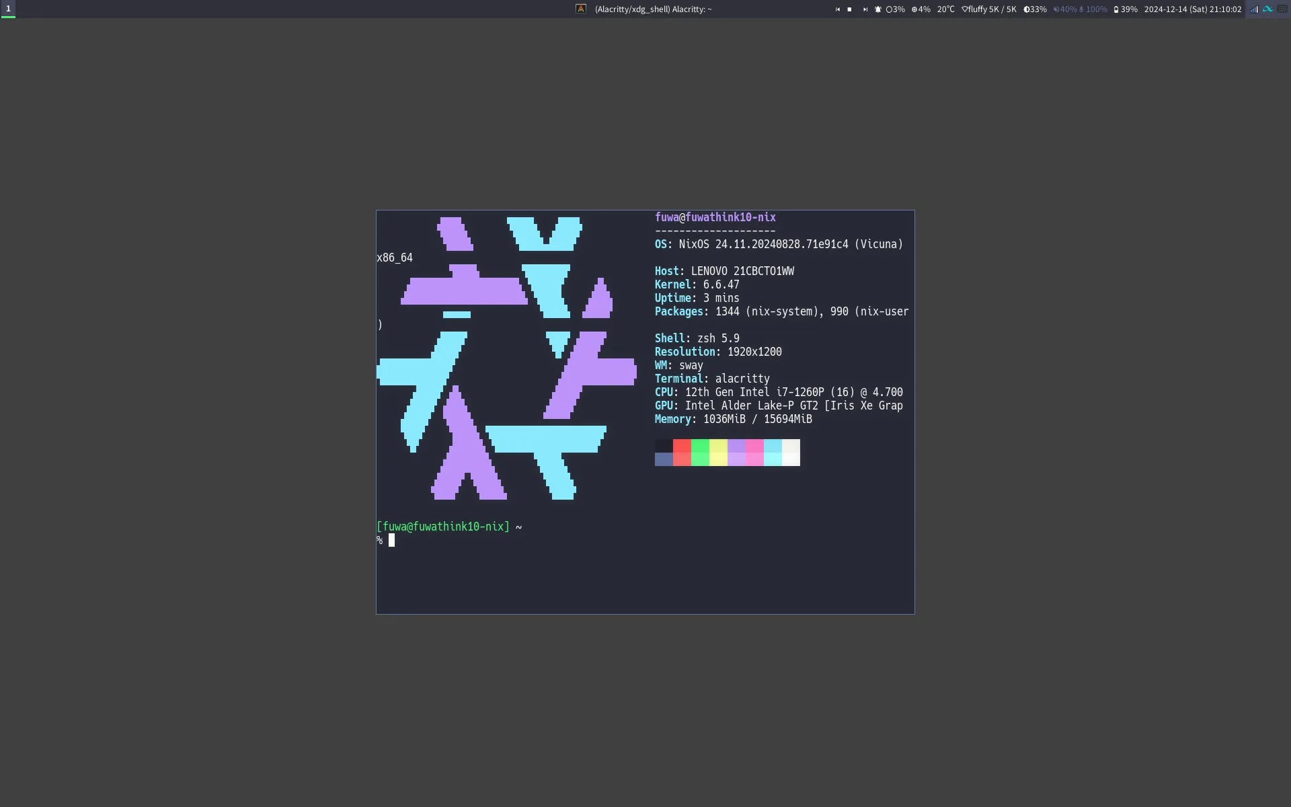Click the date and time 2024-12-14 clock

(1193, 9)
